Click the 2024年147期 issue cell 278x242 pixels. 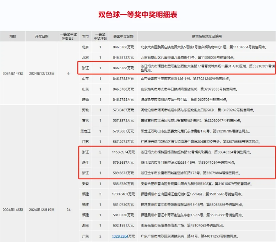[13, 73]
